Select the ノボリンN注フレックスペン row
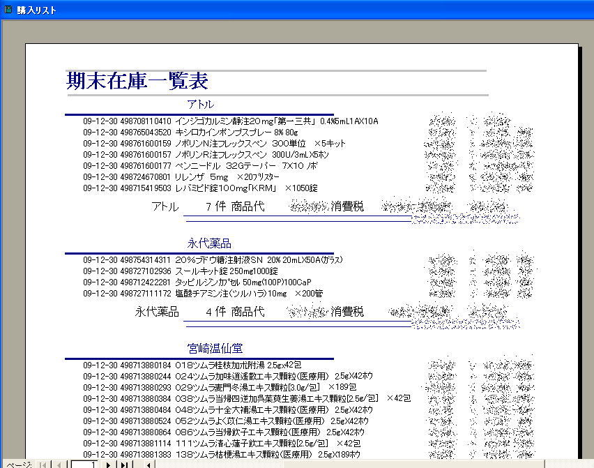The image size is (594, 468). 215,144
